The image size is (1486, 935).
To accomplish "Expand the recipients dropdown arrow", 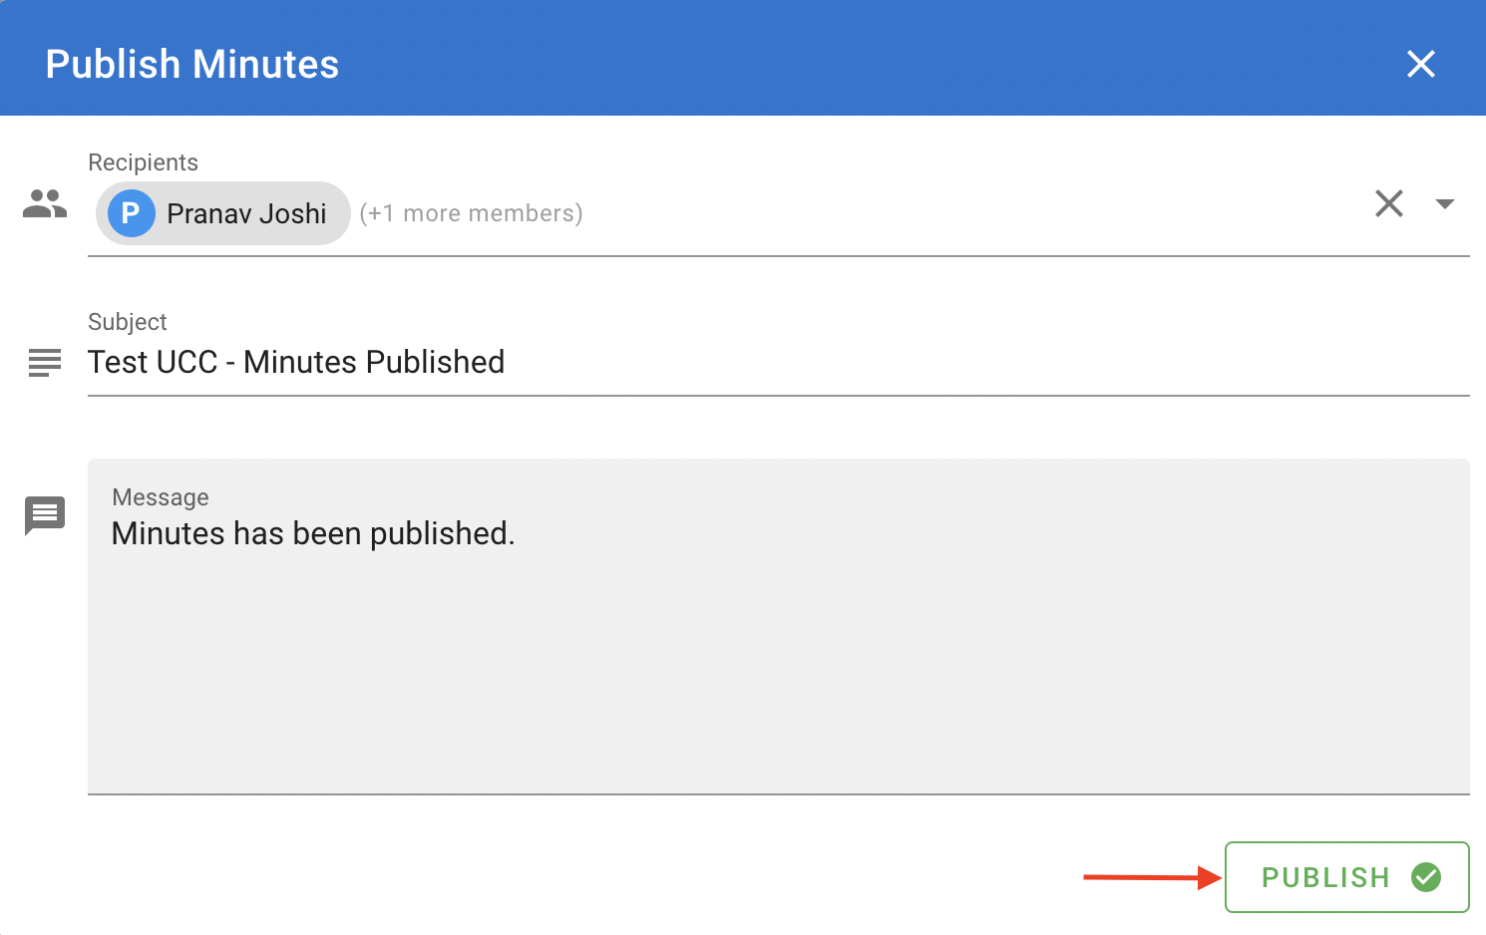I will click(1444, 204).
